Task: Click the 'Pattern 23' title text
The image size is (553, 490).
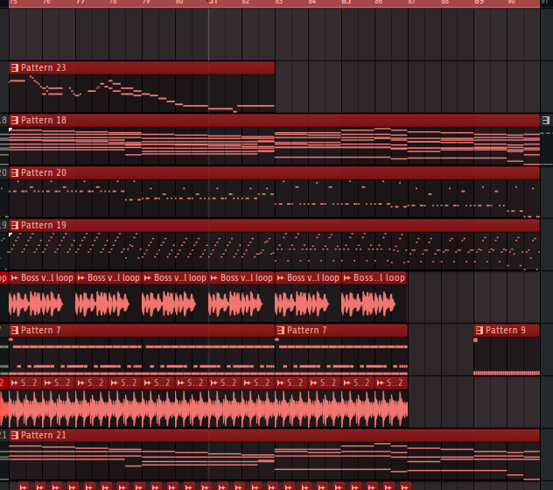Action: [x=44, y=67]
